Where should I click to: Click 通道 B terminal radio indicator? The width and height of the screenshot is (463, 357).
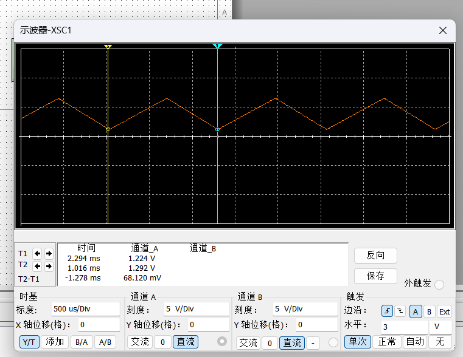(x=333, y=342)
